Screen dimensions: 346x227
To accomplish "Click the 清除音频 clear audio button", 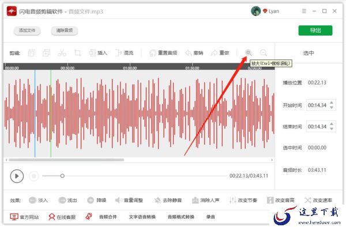I will click(x=65, y=31).
